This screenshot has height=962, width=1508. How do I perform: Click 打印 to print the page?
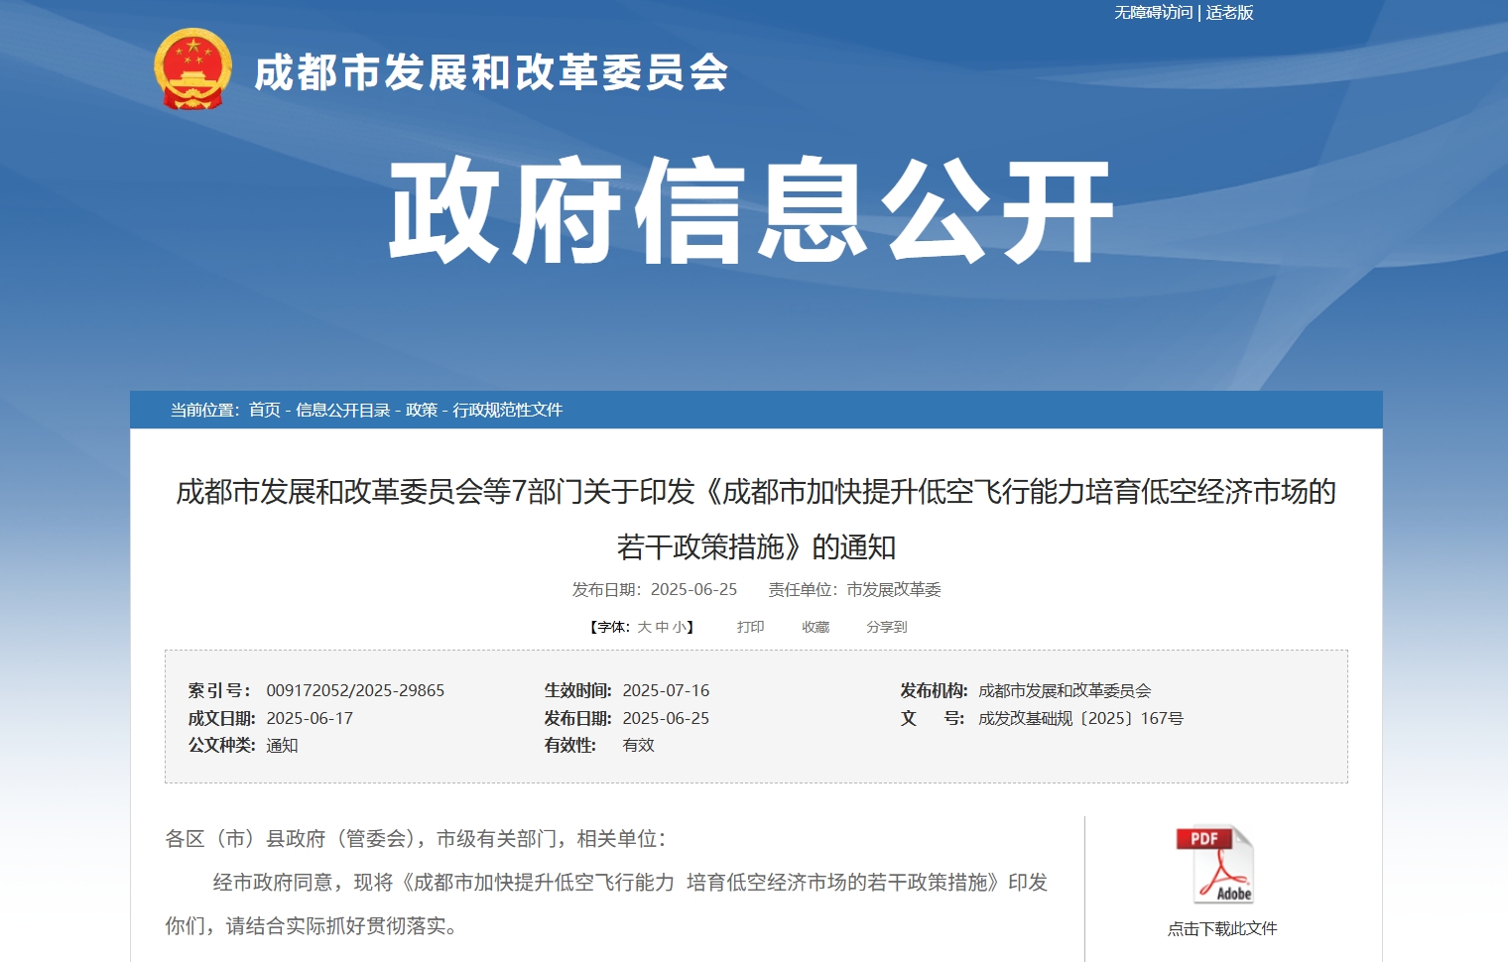[750, 627]
